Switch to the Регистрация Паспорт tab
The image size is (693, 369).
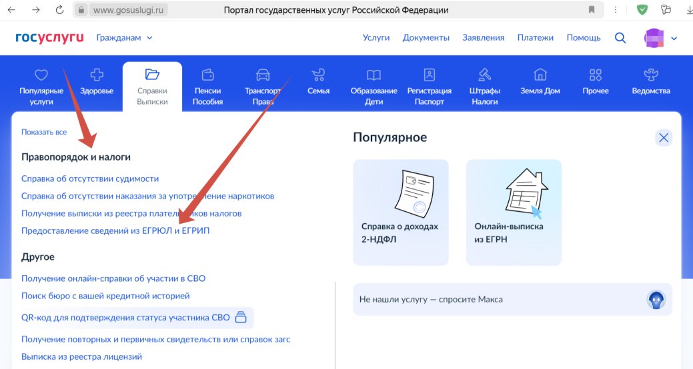tap(429, 85)
